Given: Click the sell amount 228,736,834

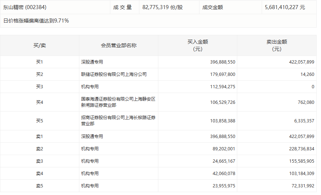Looking at the screenshot, I should pyautogui.click(x=302, y=149).
